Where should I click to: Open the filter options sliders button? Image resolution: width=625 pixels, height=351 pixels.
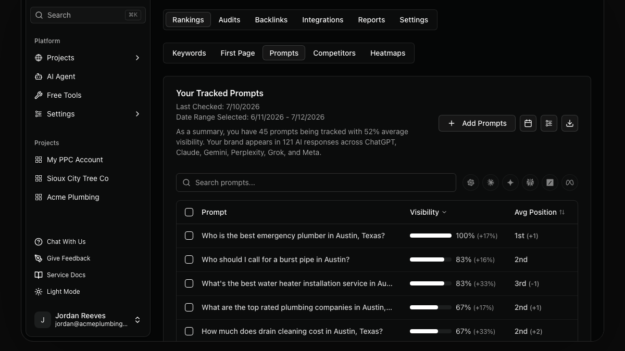coord(549,123)
